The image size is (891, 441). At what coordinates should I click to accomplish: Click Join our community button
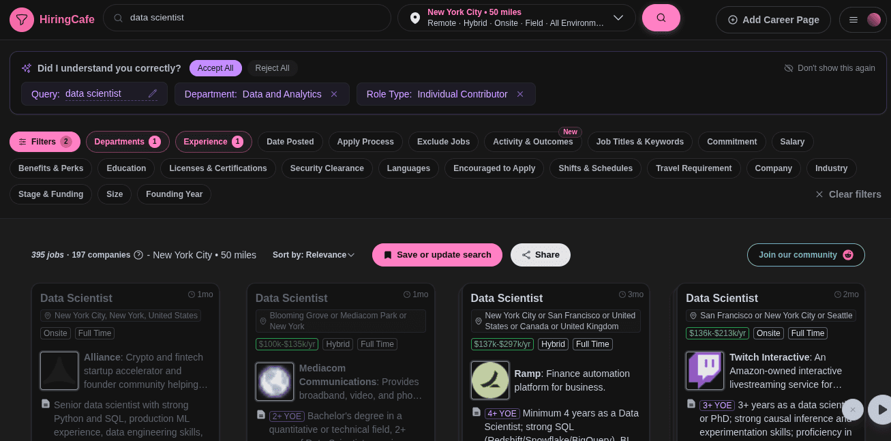(806, 255)
